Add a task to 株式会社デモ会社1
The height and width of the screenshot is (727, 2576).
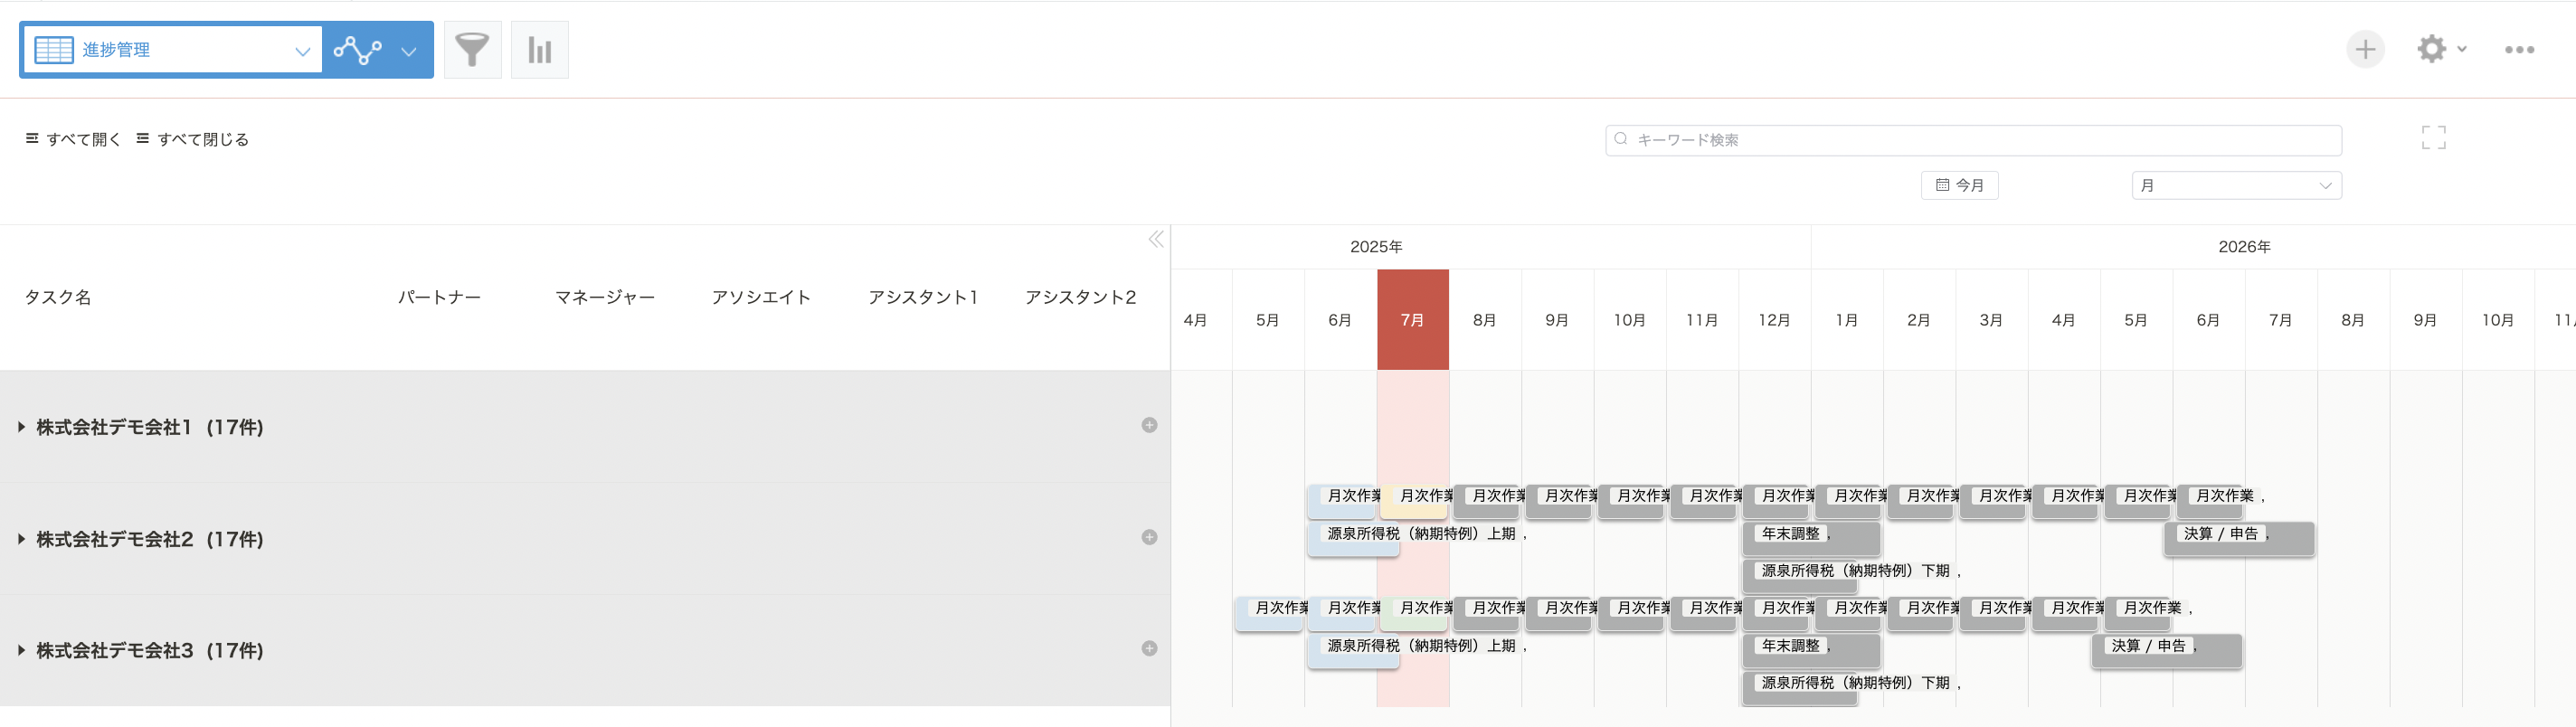point(1149,425)
